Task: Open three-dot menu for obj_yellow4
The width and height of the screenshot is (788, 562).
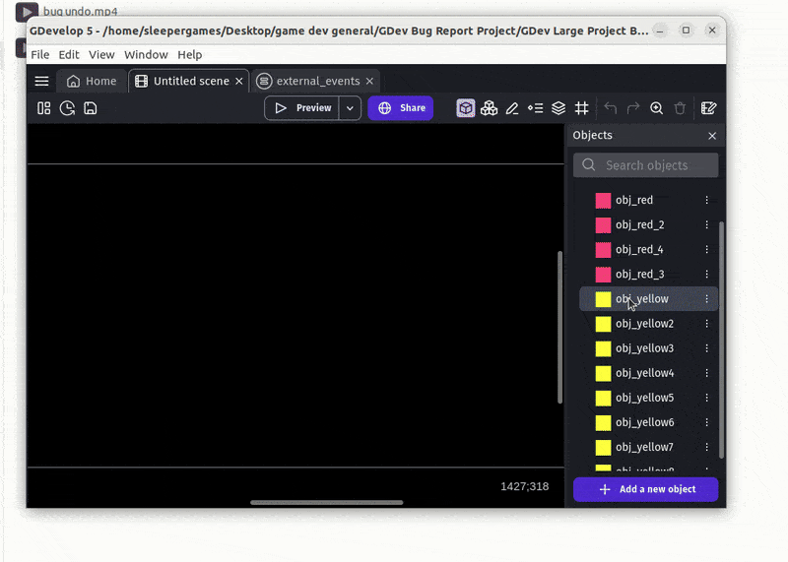Action: pos(706,373)
